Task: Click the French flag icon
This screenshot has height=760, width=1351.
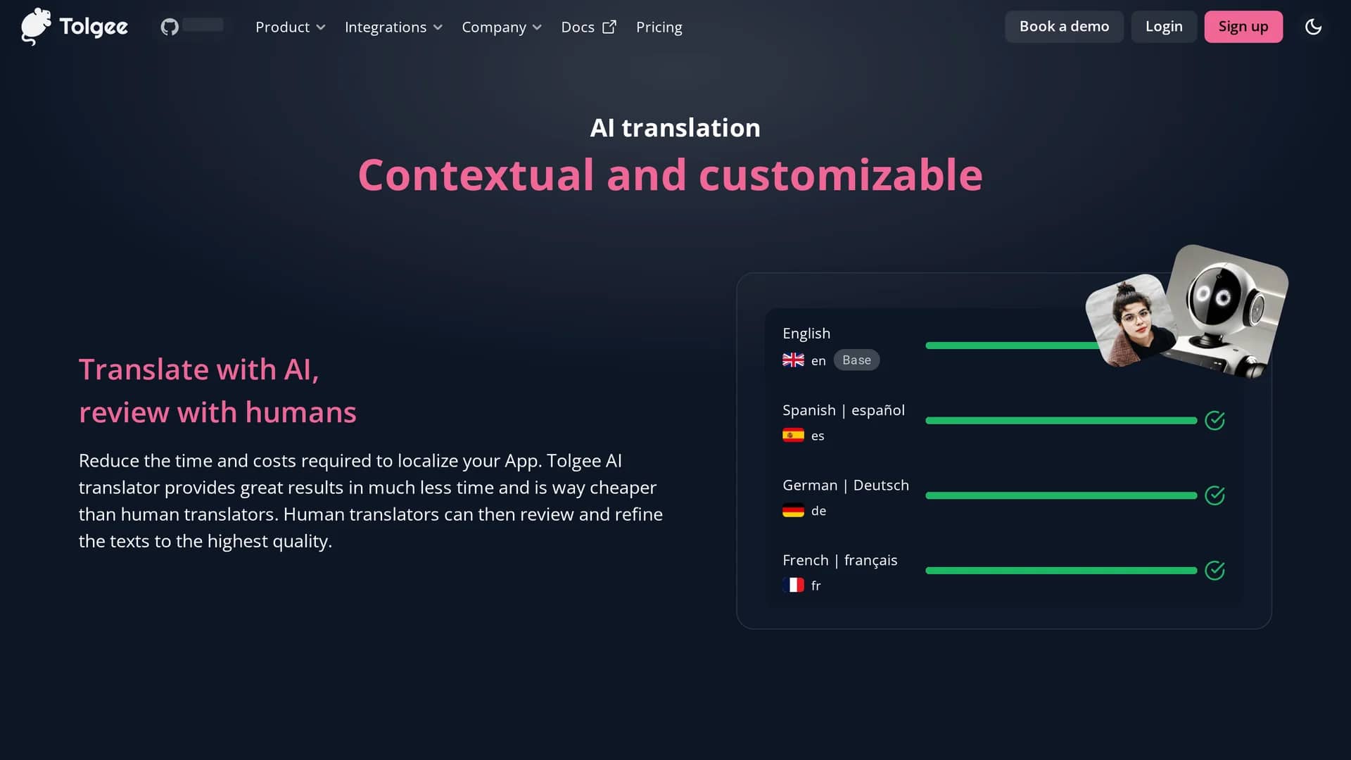Action: [x=793, y=585]
